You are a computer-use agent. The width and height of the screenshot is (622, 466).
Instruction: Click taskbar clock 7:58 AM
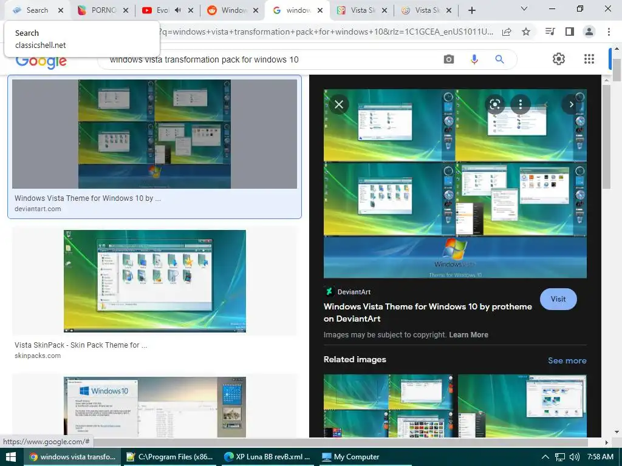[600, 457]
